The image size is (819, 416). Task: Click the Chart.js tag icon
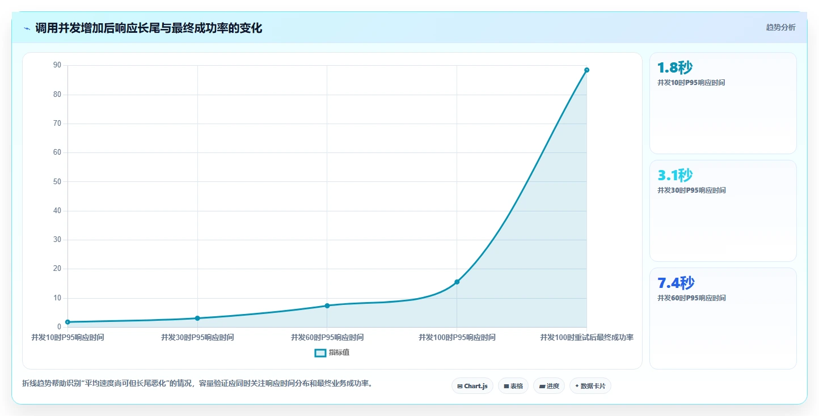[x=460, y=386]
